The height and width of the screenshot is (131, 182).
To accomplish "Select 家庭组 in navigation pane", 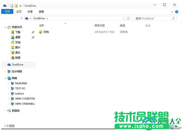I will (15, 111).
